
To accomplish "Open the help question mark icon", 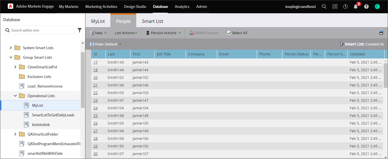I will click(366, 6).
